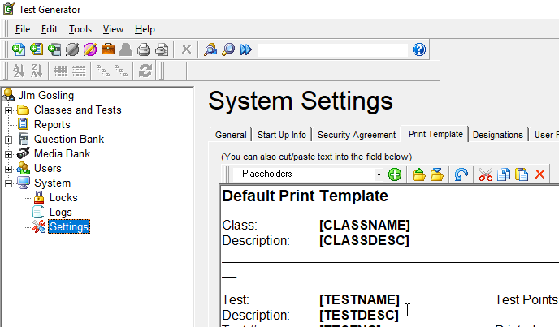
Task: Click the green add placeholder button
Action: click(395, 174)
